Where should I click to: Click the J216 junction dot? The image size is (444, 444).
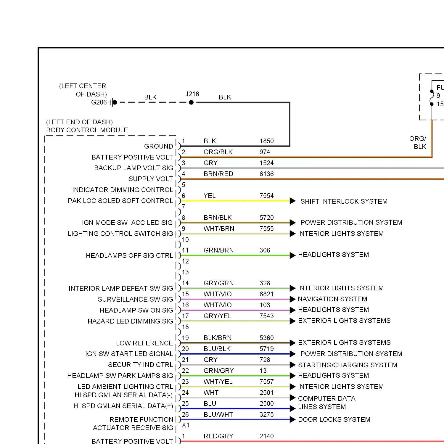[191, 102]
